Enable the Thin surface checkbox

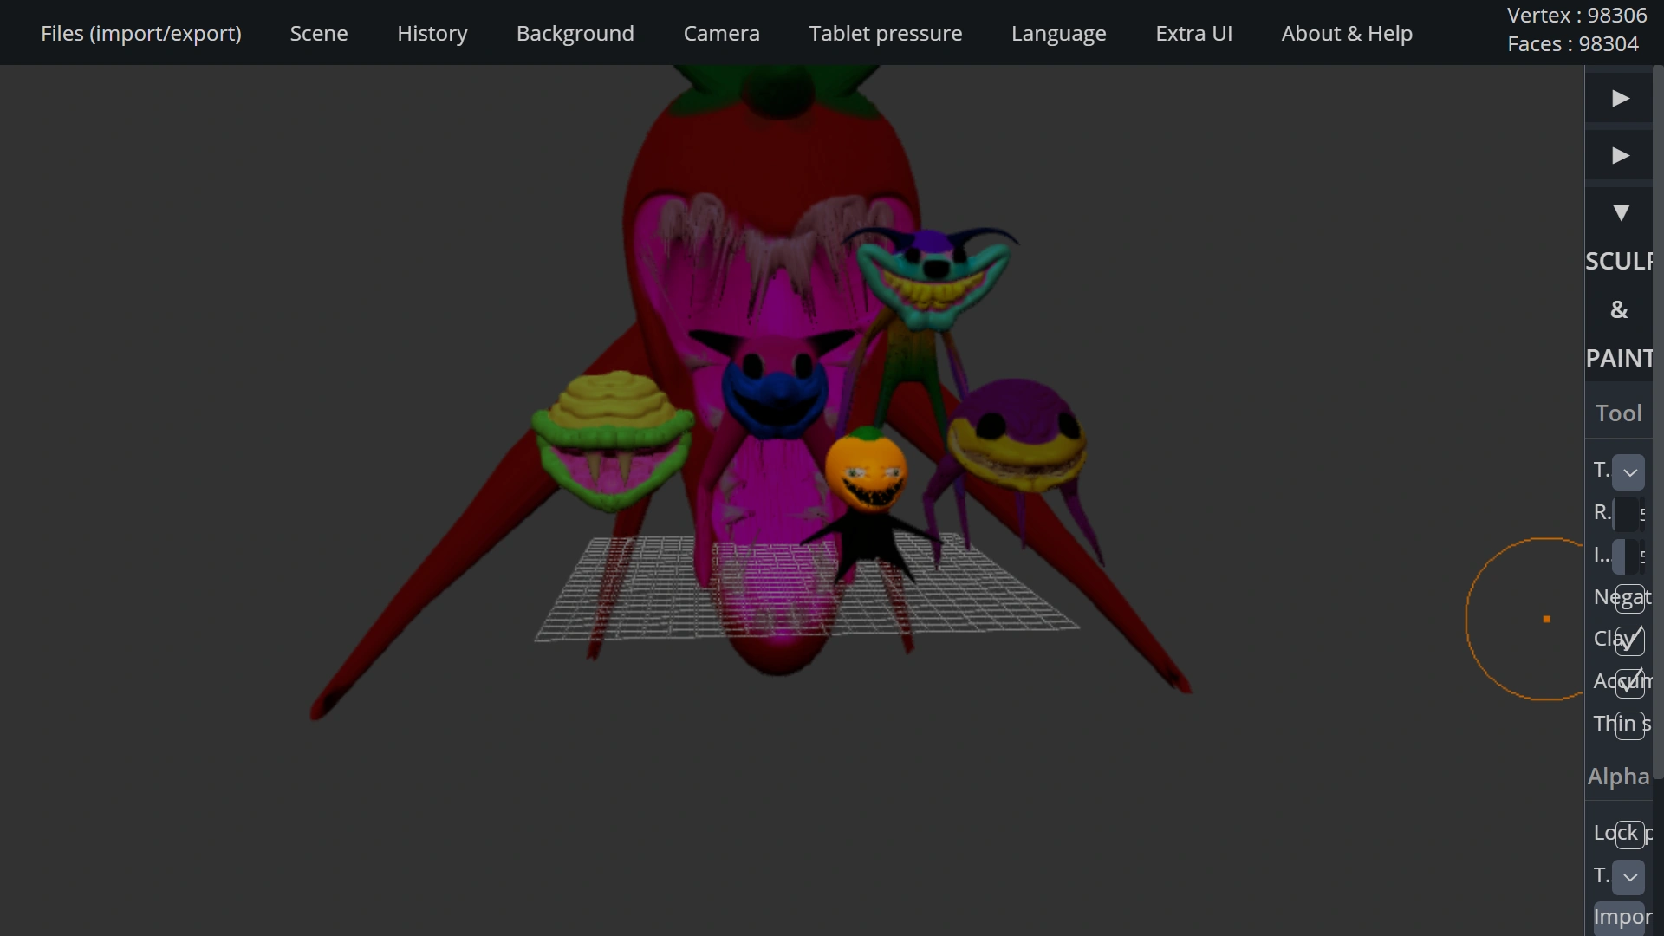tap(1629, 725)
